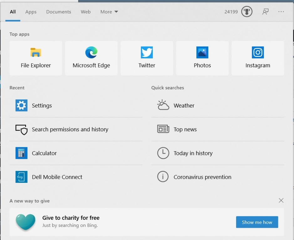Click the Settings label in Recent
Image resolution: width=294 pixels, height=240 pixels.
pyautogui.click(x=42, y=106)
